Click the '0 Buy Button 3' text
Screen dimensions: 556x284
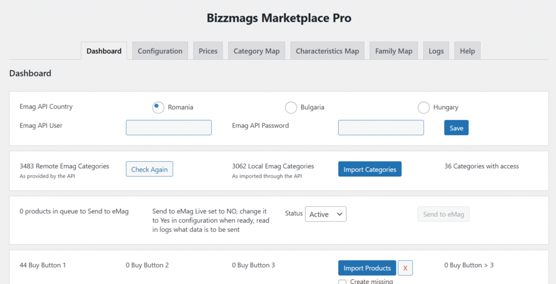[x=254, y=265]
